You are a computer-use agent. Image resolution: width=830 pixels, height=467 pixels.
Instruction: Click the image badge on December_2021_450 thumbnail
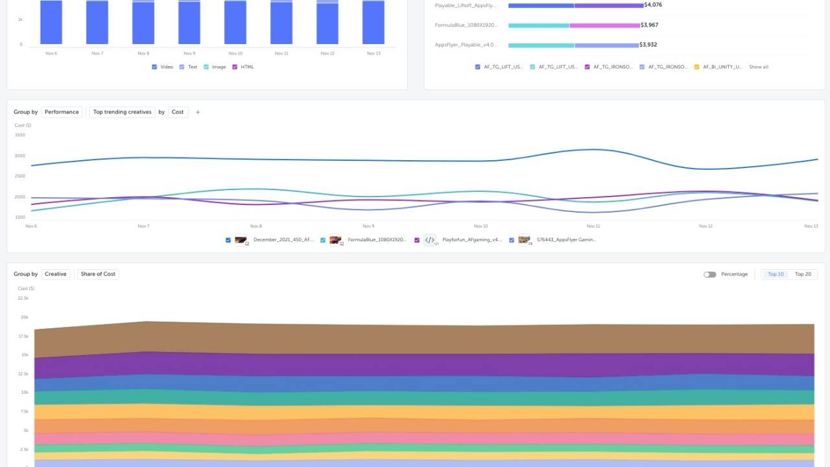click(x=246, y=244)
